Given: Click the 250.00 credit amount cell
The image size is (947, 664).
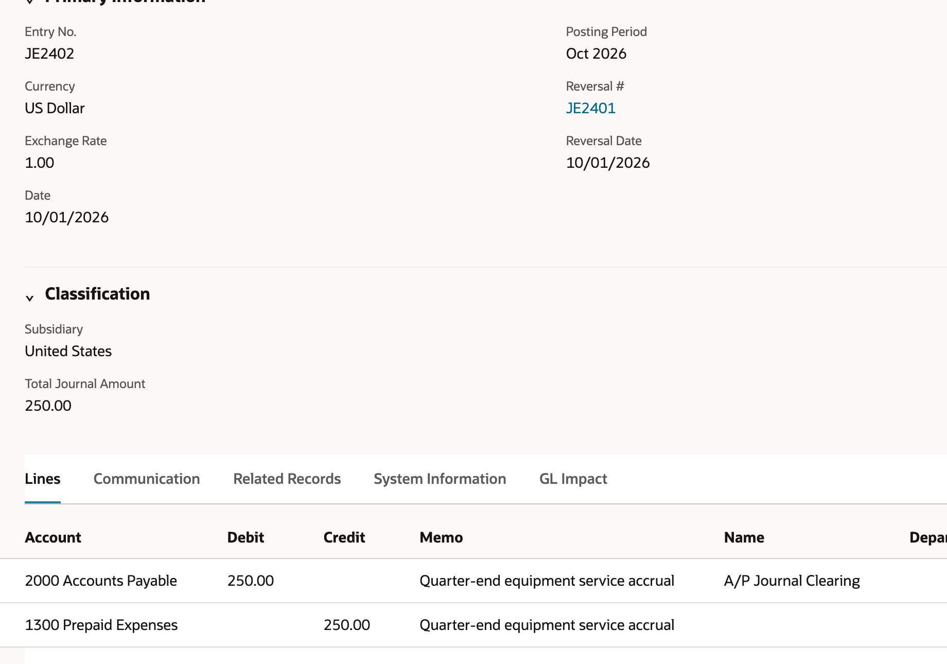Looking at the screenshot, I should (x=347, y=625).
